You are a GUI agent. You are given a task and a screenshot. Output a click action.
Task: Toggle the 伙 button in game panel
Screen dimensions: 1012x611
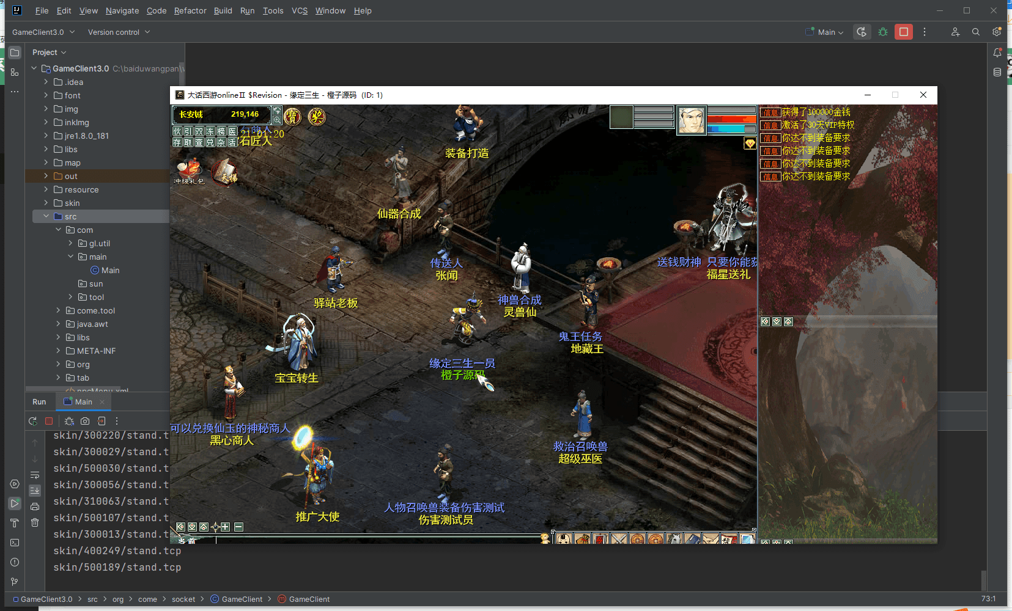click(x=177, y=131)
